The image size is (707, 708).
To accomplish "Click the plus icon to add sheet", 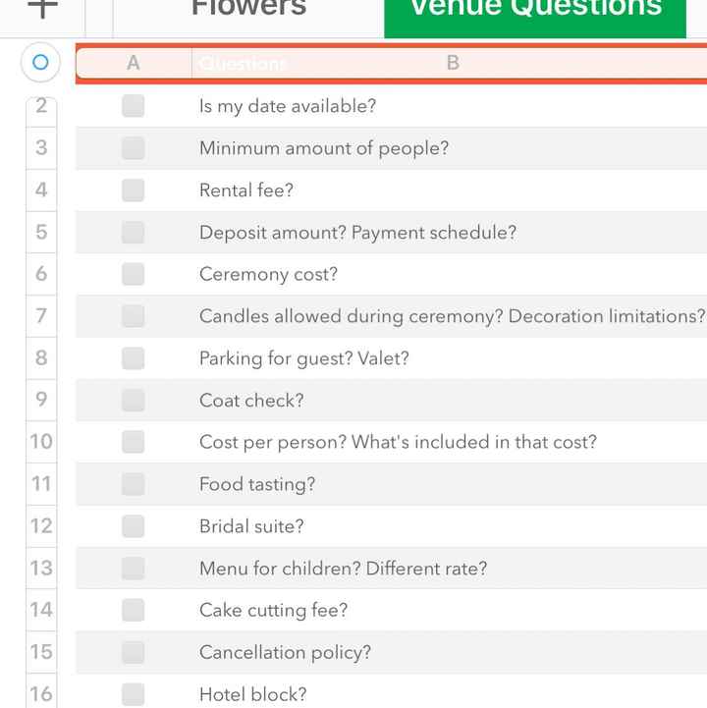I will [x=41, y=8].
